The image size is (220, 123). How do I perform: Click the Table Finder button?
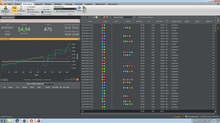tap(49, 84)
